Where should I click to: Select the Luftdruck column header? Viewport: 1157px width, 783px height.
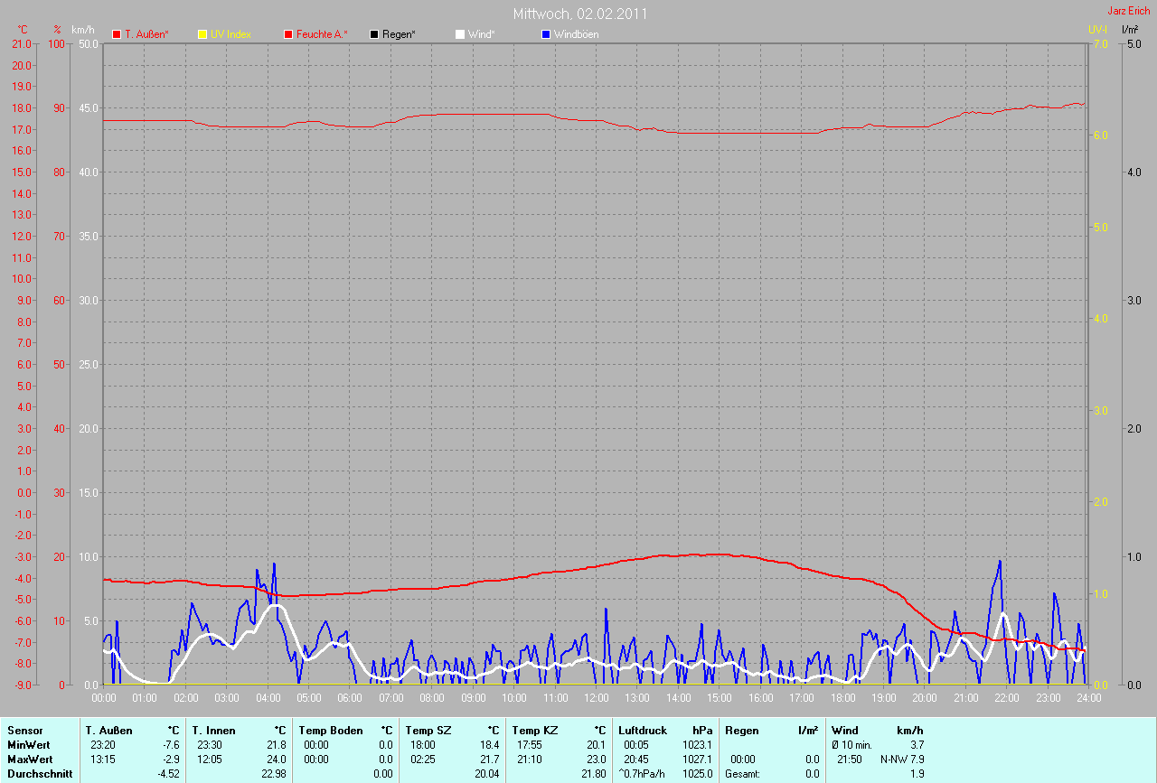coord(643,730)
